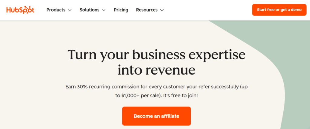Go to the Pricing page
The image size is (310, 129).
click(121, 10)
